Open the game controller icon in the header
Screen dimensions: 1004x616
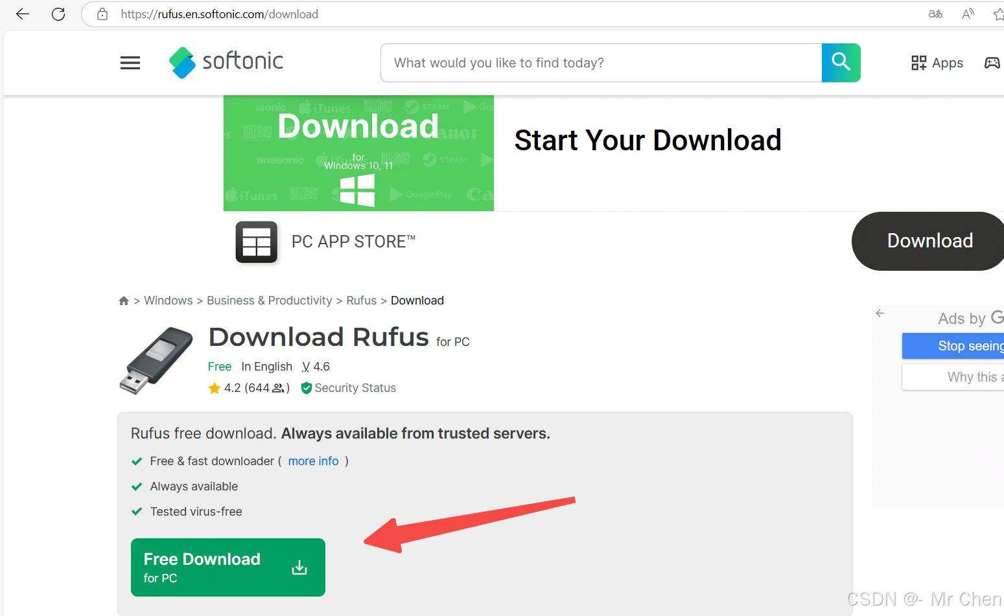[992, 63]
